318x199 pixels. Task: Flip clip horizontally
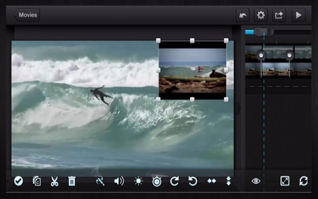[212, 181]
